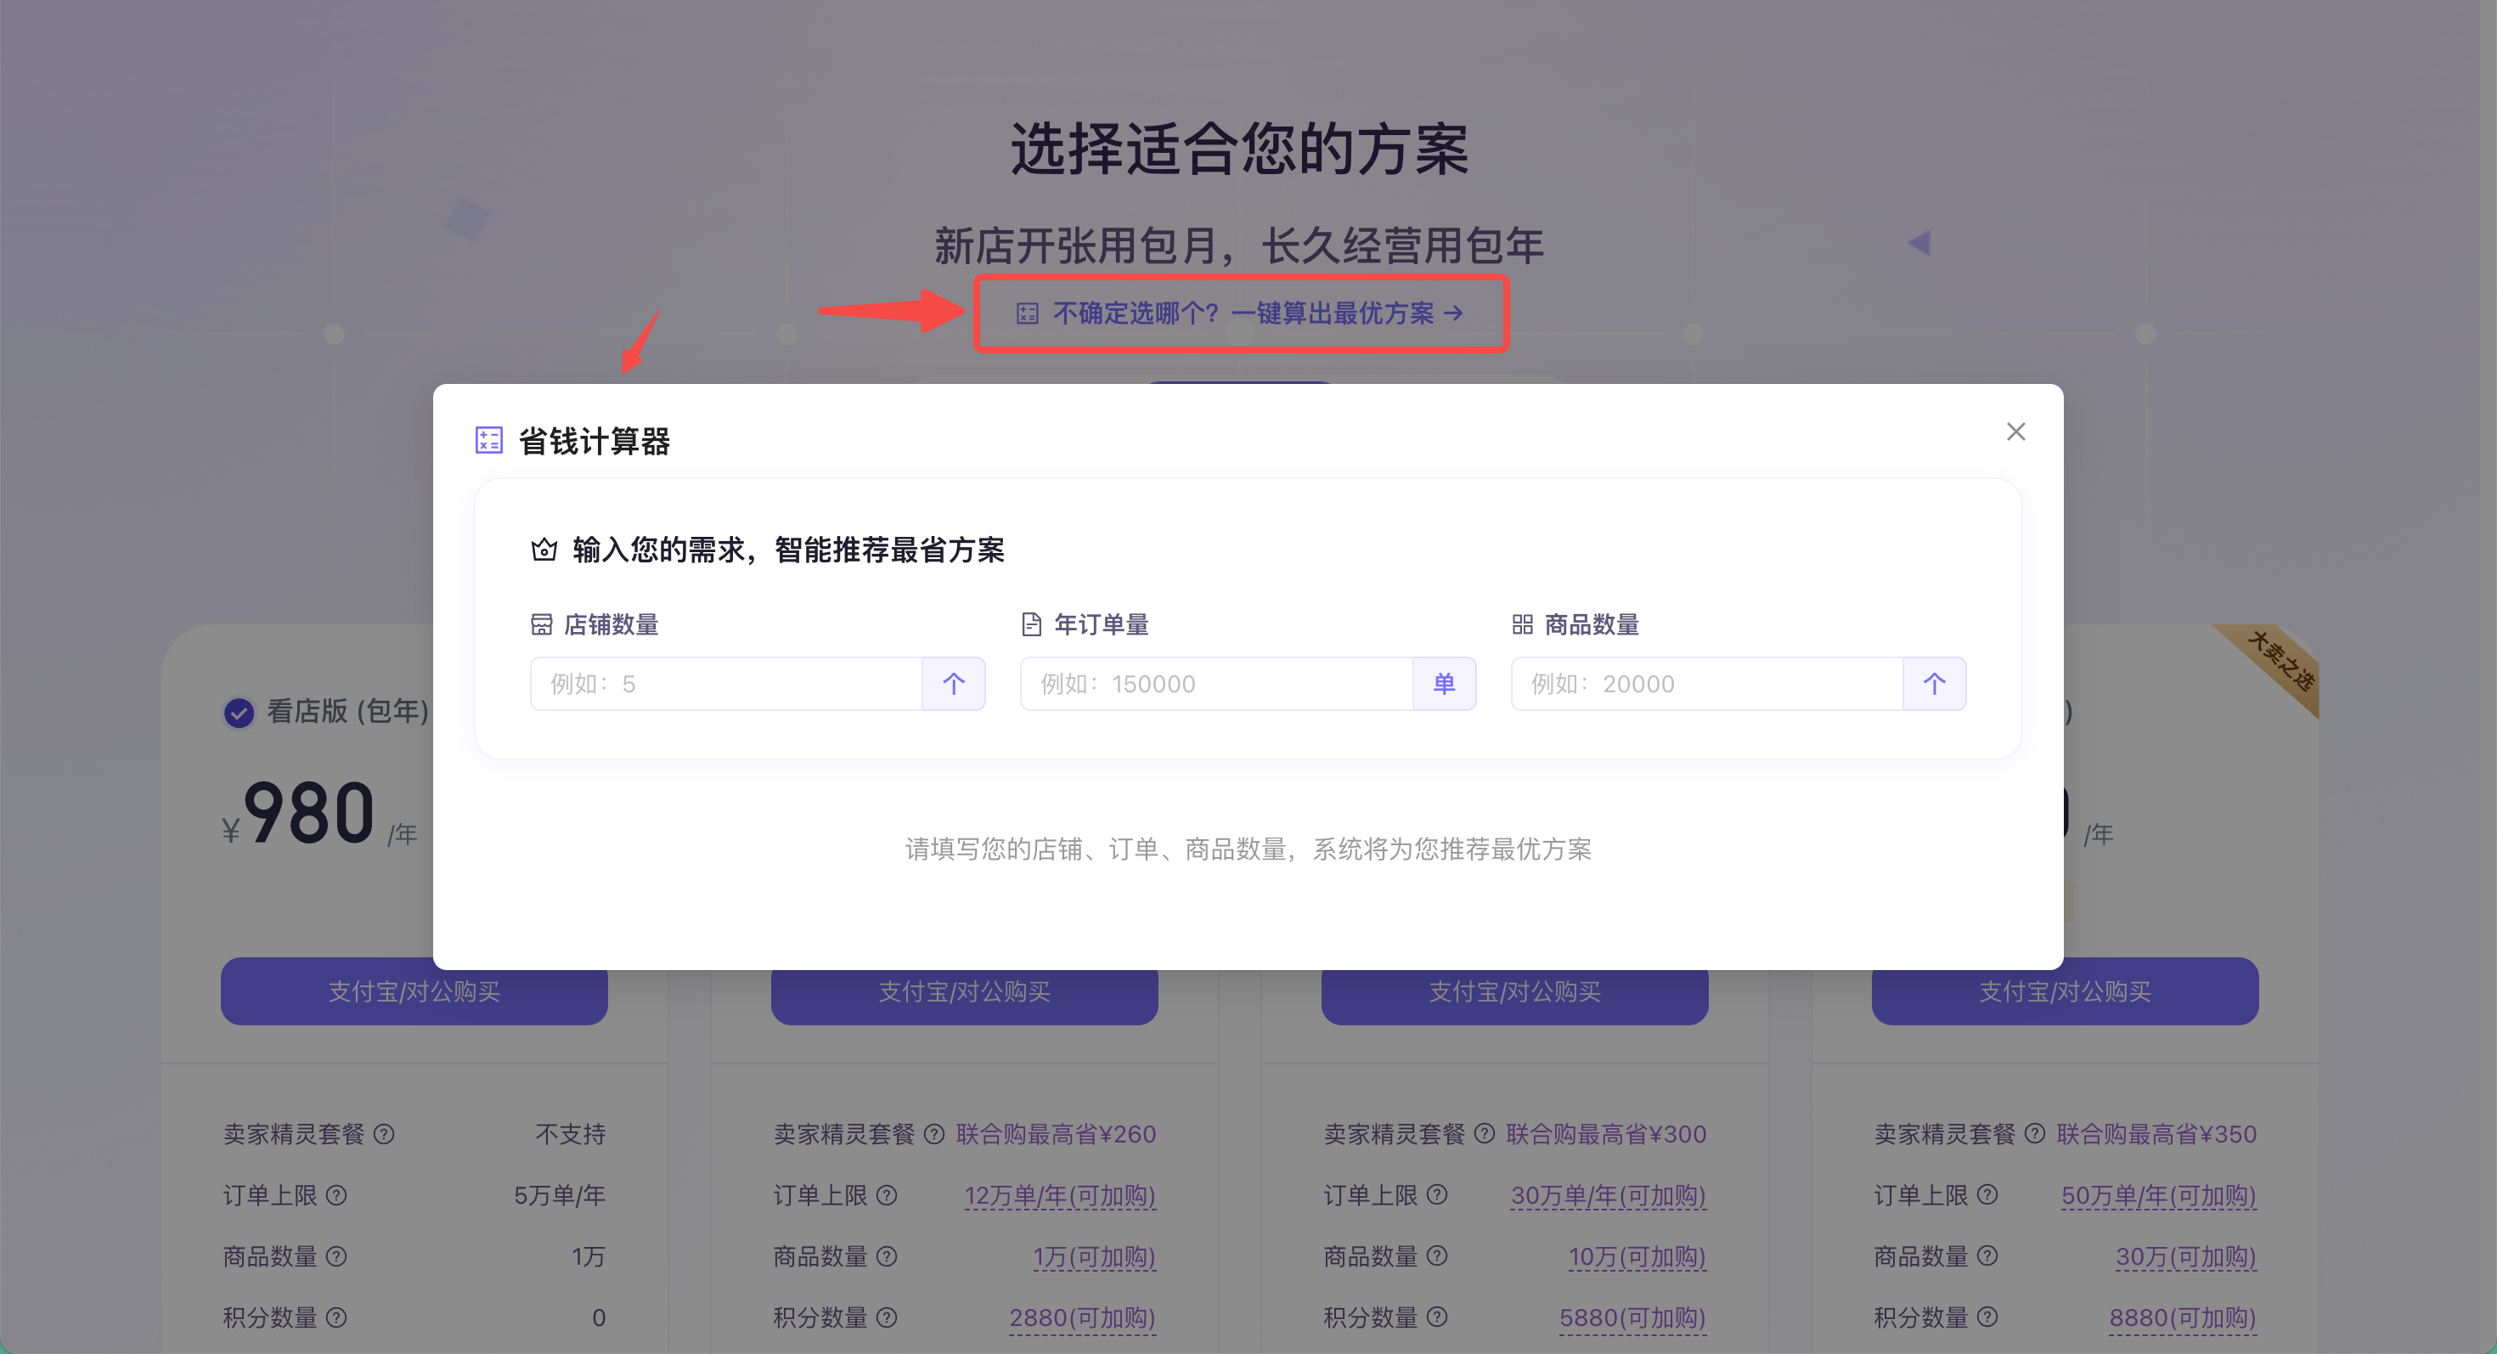Click the 12万单/年(可加购) link
The height and width of the screenshot is (1354, 2497).
click(x=1061, y=1196)
